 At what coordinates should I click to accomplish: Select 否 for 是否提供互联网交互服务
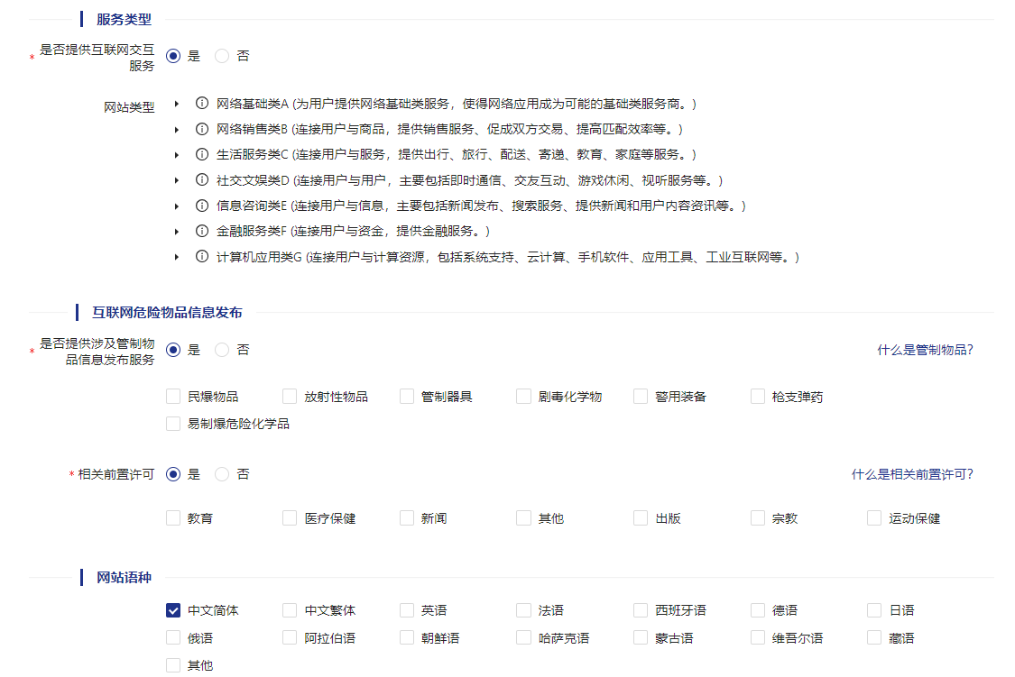pyautogui.click(x=222, y=55)
